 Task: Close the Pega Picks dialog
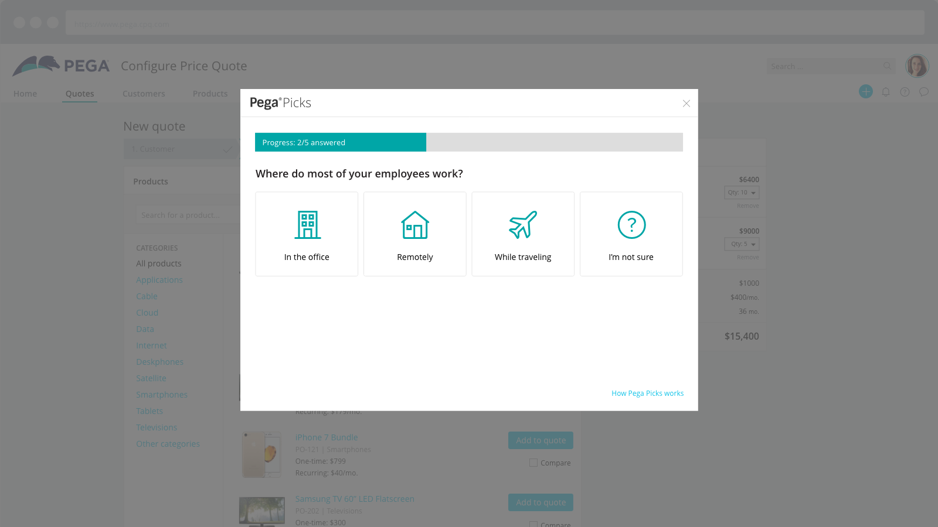pyautogui.click(x=686, y=104)
